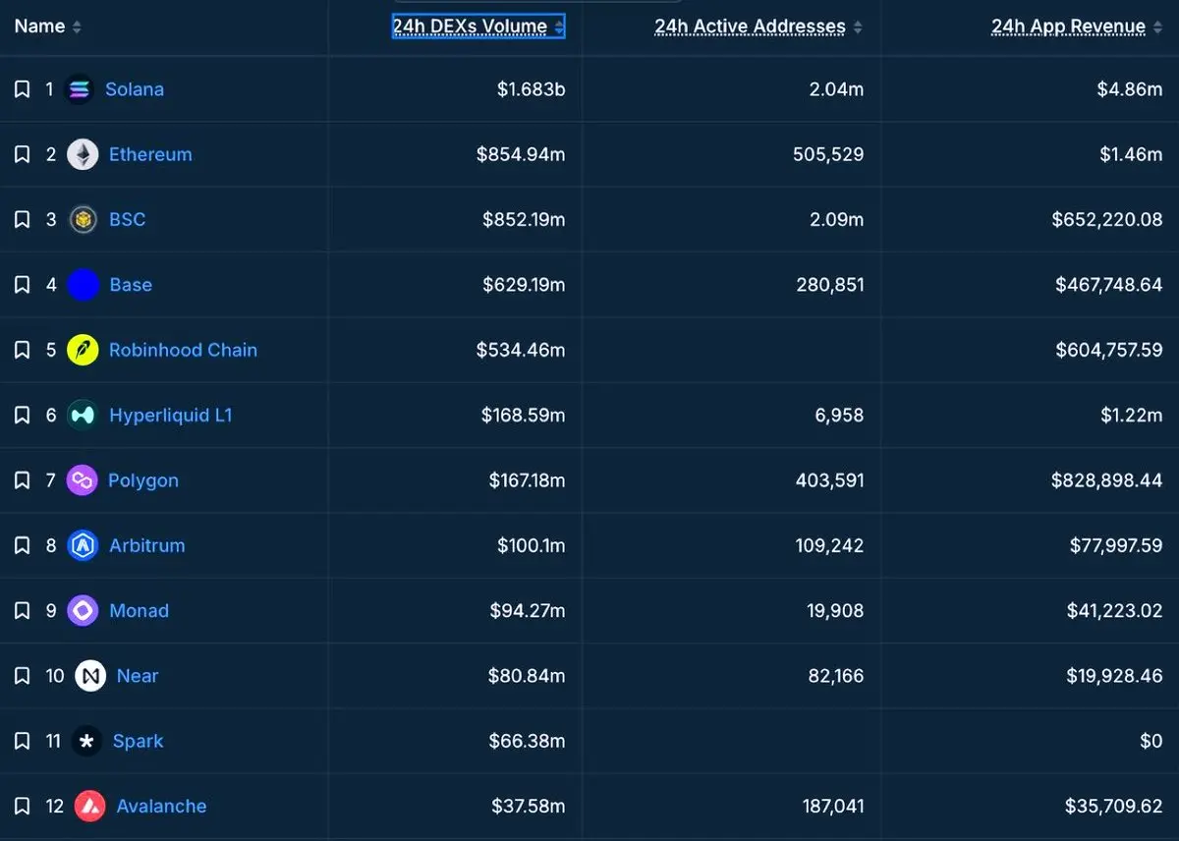Bookmark the Robinhood Chain row
The height and width of the screenshot is (841, 1179).
coord(22,350)
